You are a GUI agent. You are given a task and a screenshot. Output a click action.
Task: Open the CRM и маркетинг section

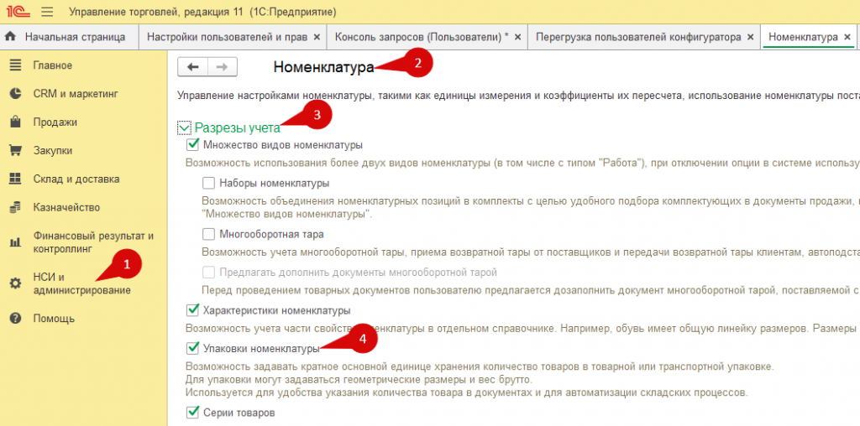pos(76,94)
